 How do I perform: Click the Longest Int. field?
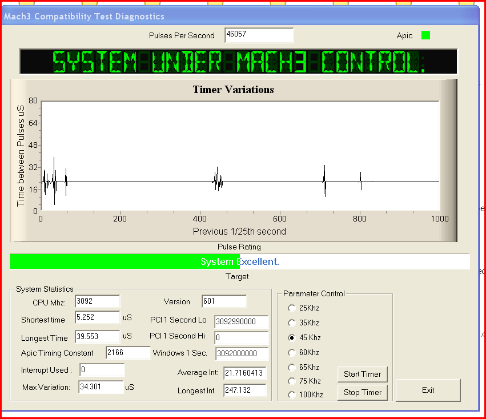[x=244, y=390]
